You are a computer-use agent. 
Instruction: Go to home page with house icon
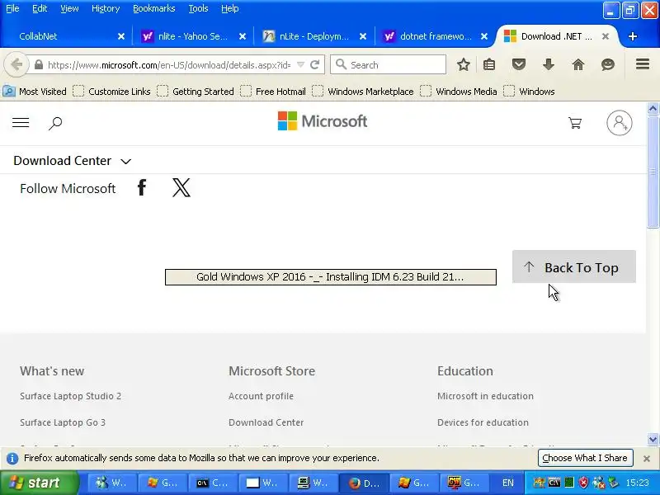coord(578,65)
